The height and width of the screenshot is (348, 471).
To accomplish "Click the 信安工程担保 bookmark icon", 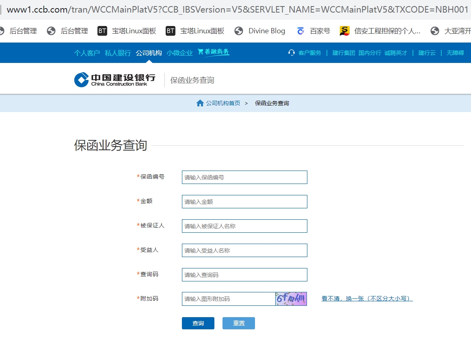I will (x=345, y=30).
